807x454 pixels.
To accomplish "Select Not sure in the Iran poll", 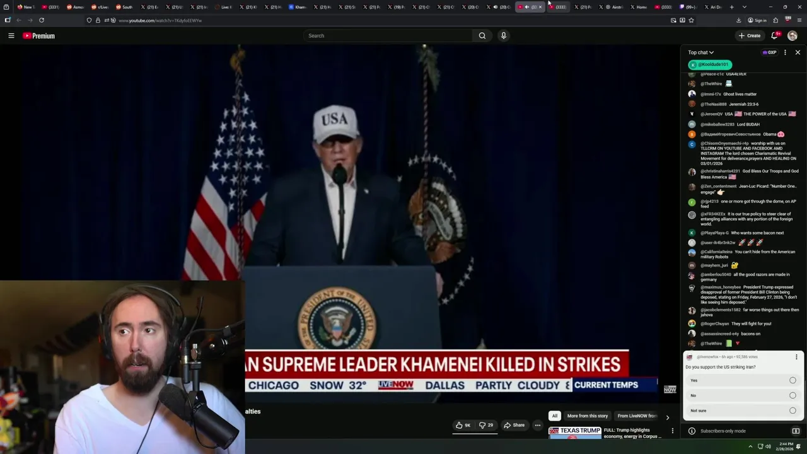I will (x=743, y=410).
